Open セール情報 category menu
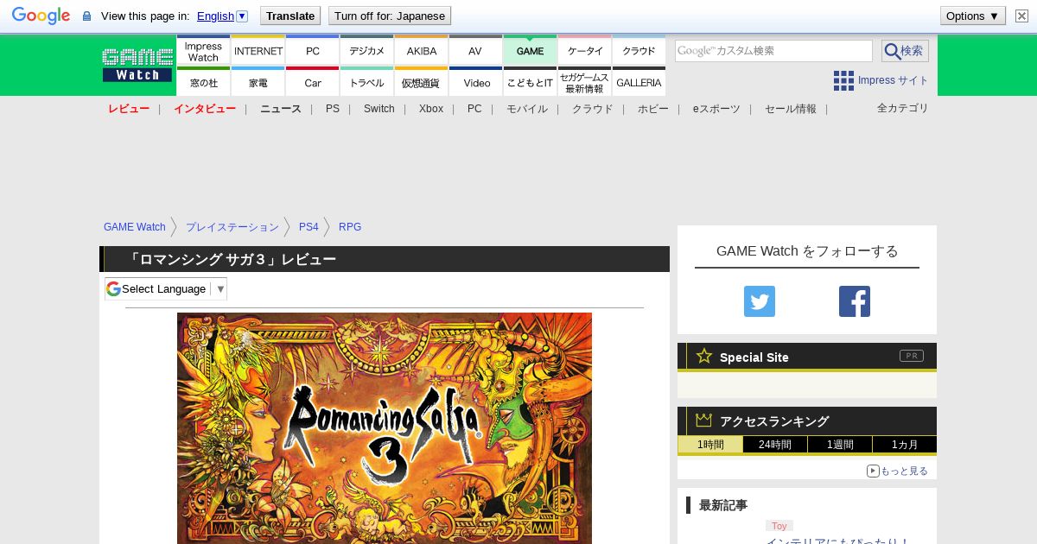1037x544 pixels. coord(791,109)
